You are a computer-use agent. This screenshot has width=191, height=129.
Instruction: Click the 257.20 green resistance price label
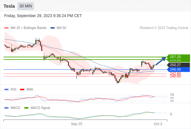178,57
